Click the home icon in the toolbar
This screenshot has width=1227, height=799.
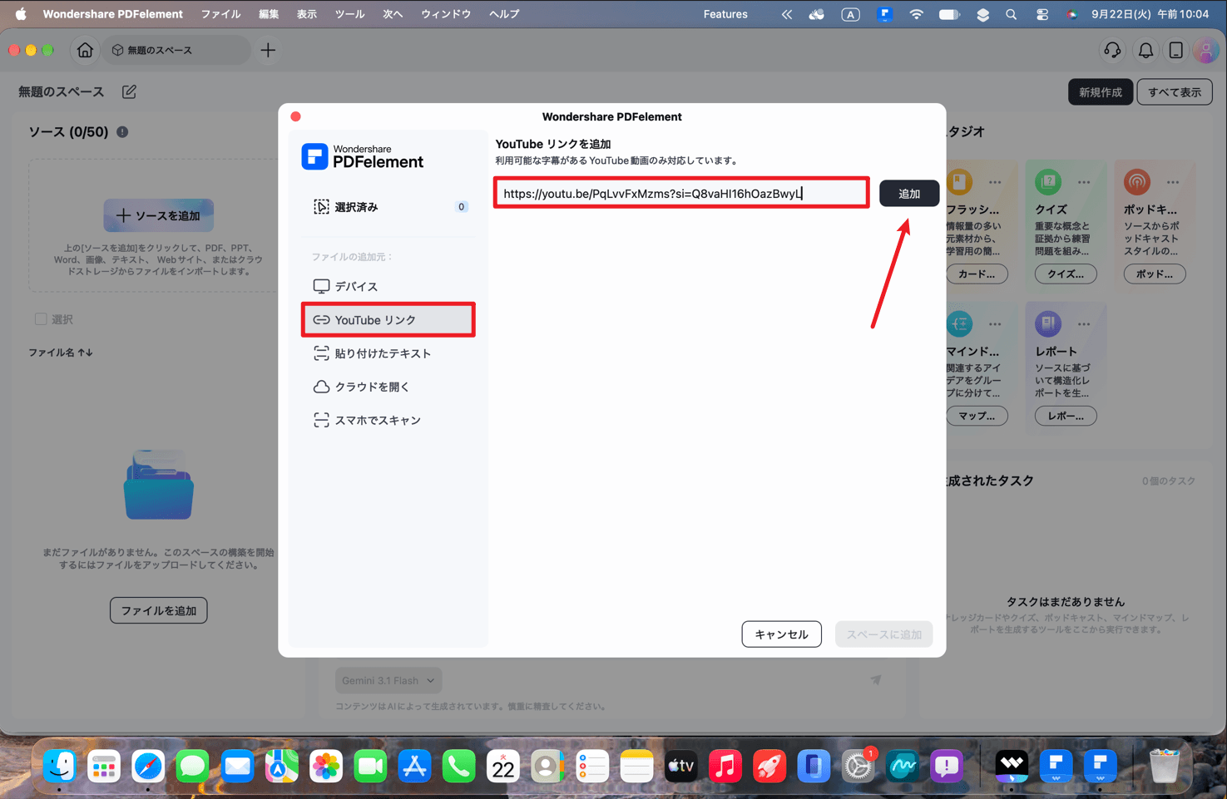click(85, 50)
